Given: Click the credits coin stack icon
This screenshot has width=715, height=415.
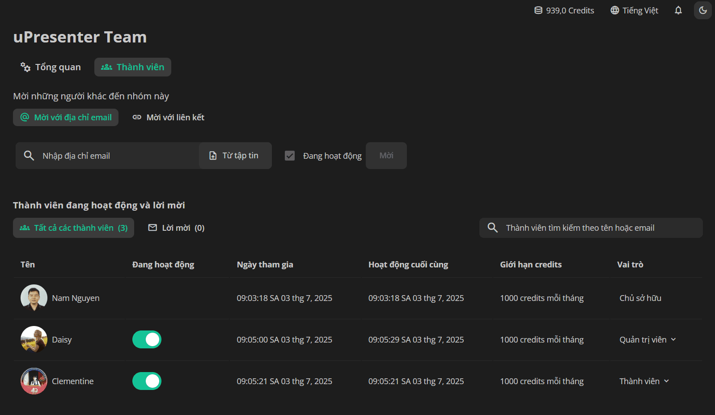Looking at the screenshot, I should (538, 10).
